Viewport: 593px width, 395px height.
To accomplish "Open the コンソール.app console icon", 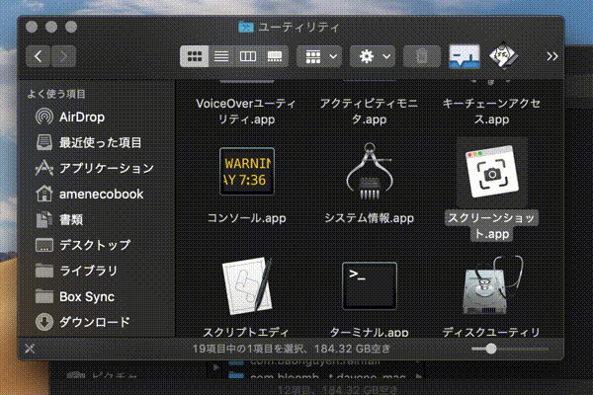I will point(246,174).
